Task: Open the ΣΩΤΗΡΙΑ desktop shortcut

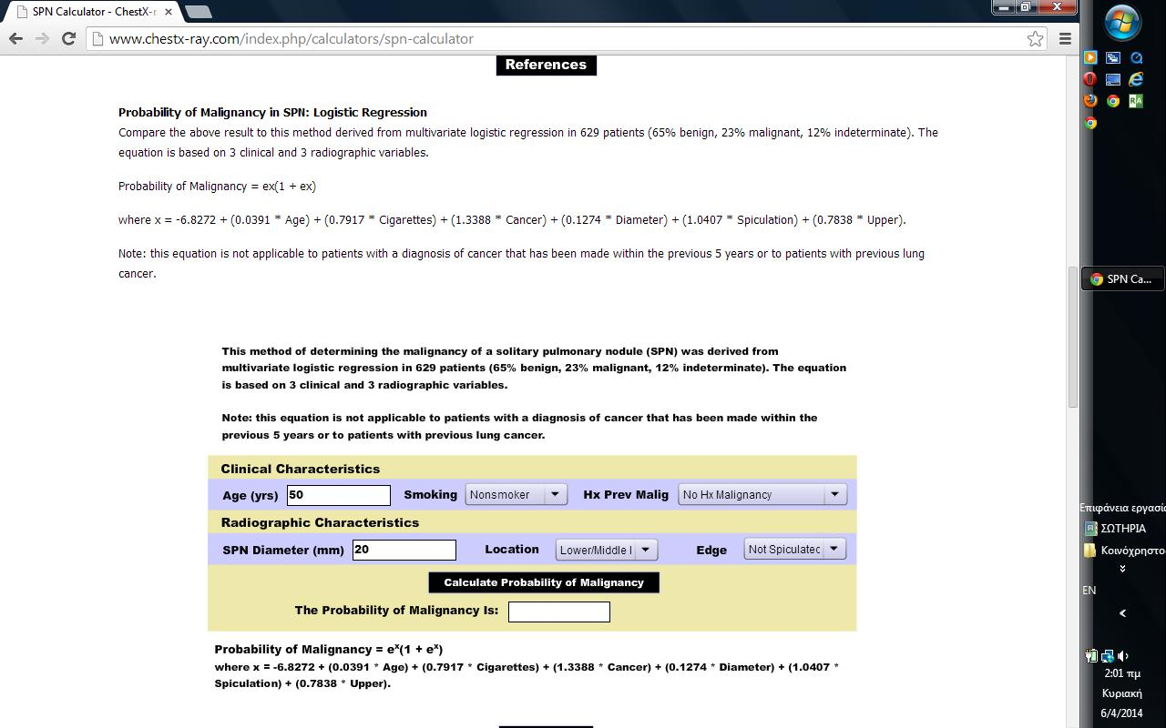Action: (x=1116, y=528)
